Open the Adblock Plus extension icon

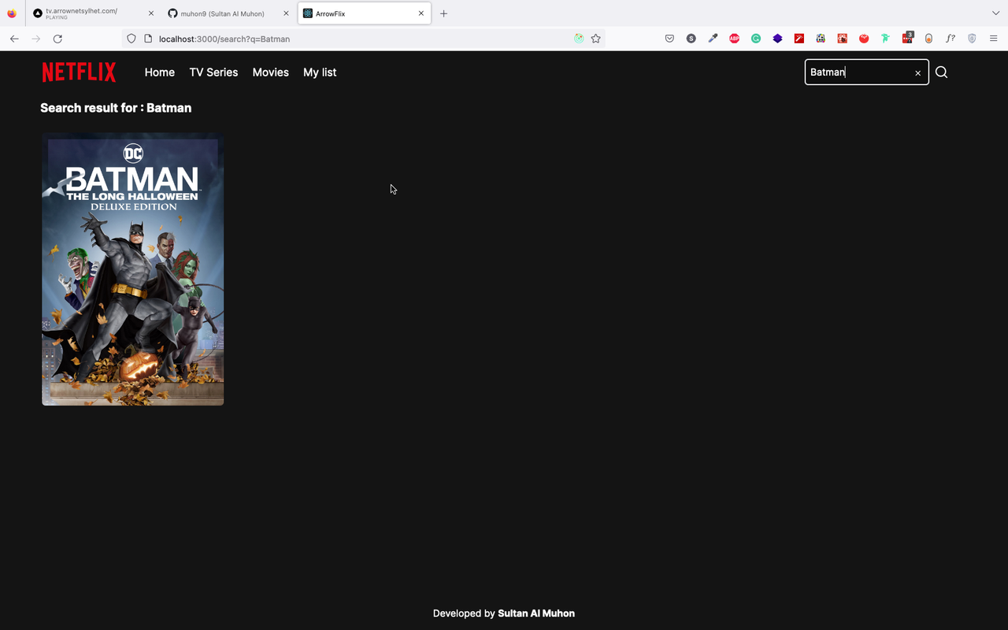coord(734,38)
